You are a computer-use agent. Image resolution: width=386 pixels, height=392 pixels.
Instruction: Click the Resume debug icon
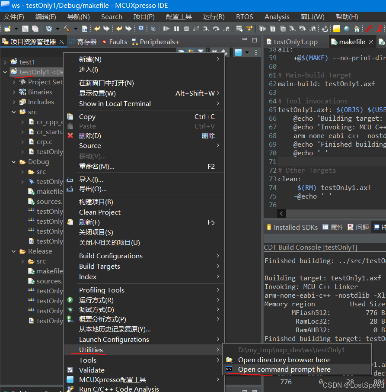[x=166, y=29]
